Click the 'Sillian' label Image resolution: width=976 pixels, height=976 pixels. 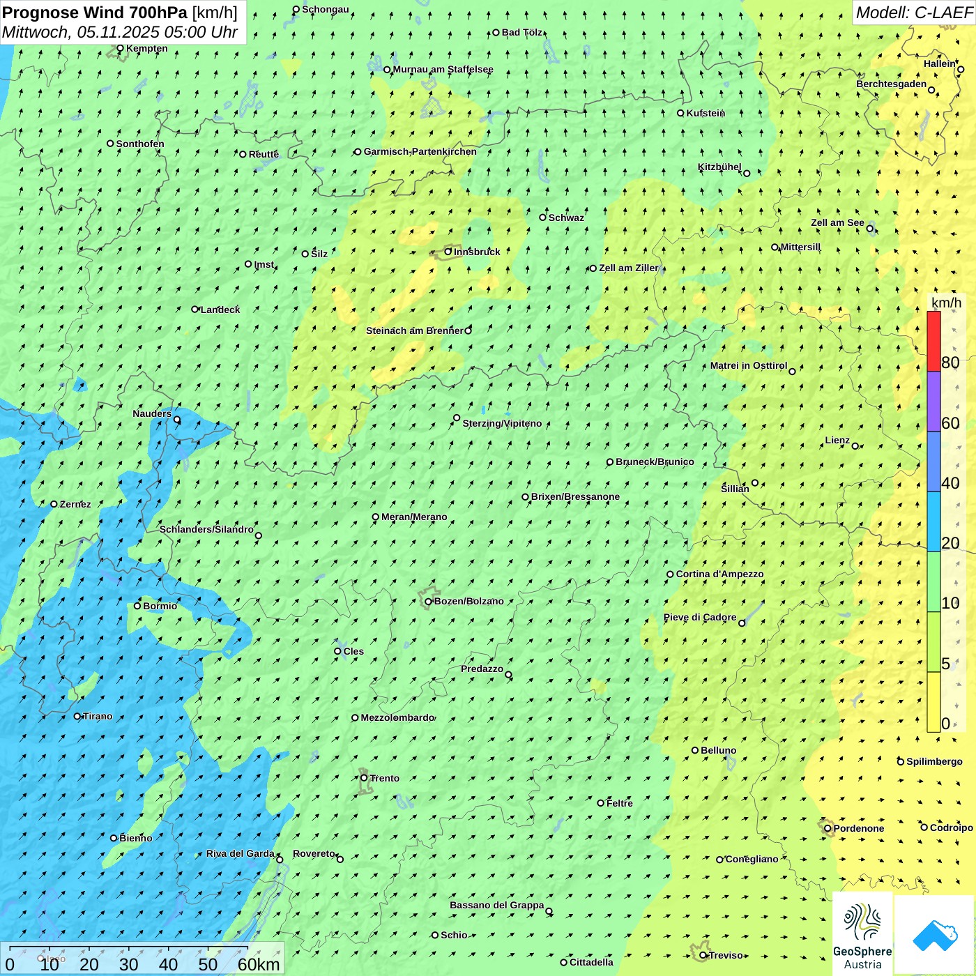click(x=735, y=489)
